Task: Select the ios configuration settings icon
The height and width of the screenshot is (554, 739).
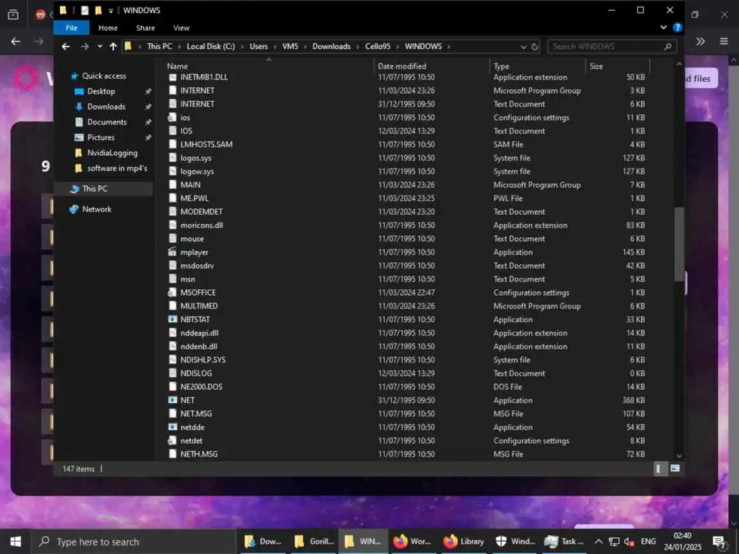Action: click(x=173, y=117)
